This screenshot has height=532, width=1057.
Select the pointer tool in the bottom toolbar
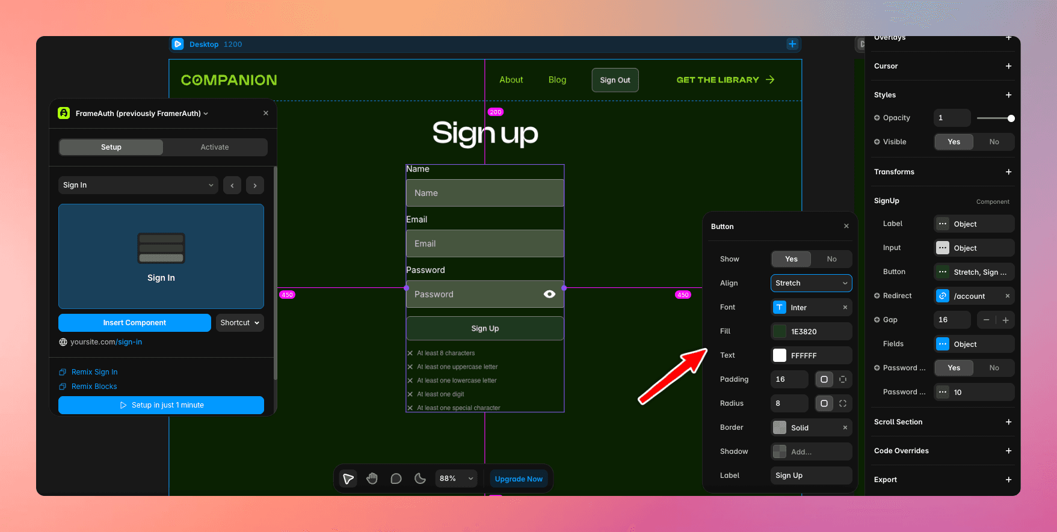348,478
